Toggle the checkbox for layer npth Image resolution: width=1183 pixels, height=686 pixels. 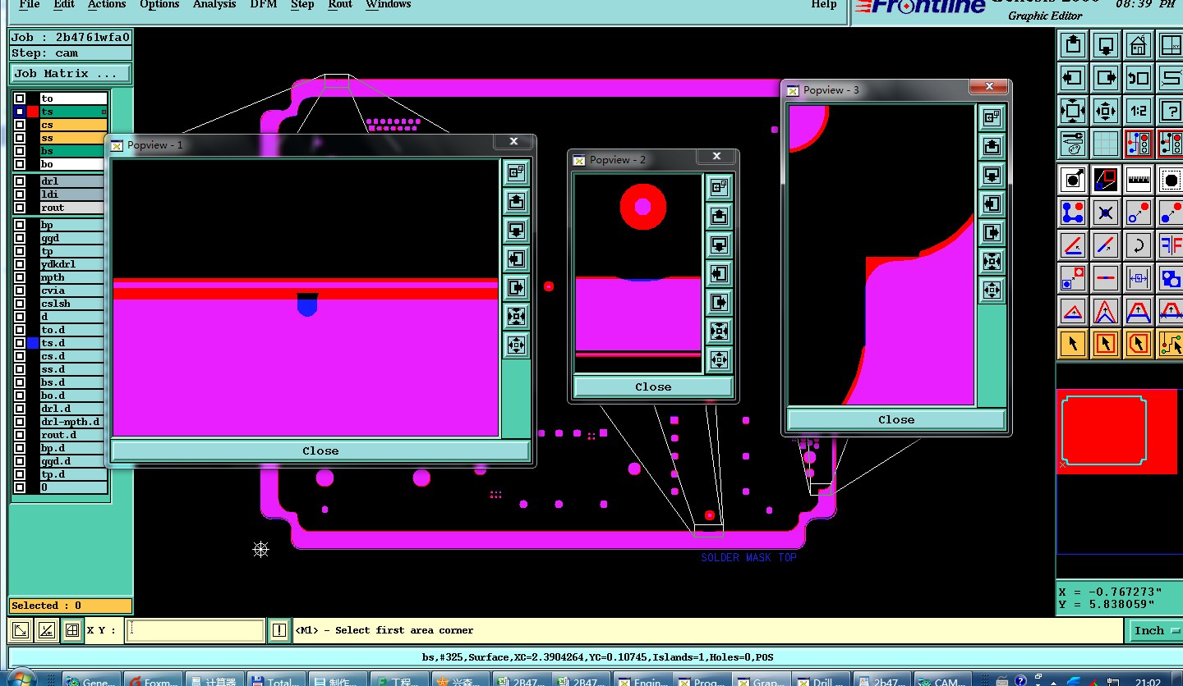coord(20,277)
